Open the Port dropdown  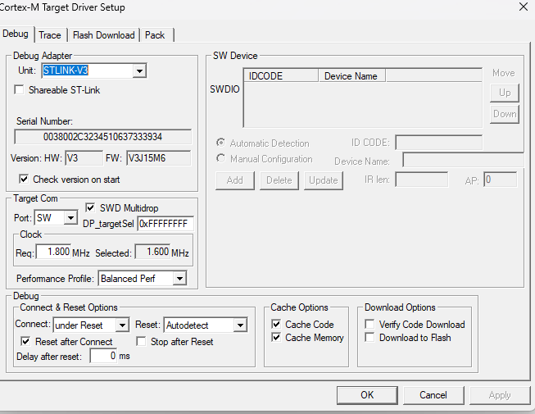(x=70, y=218)
